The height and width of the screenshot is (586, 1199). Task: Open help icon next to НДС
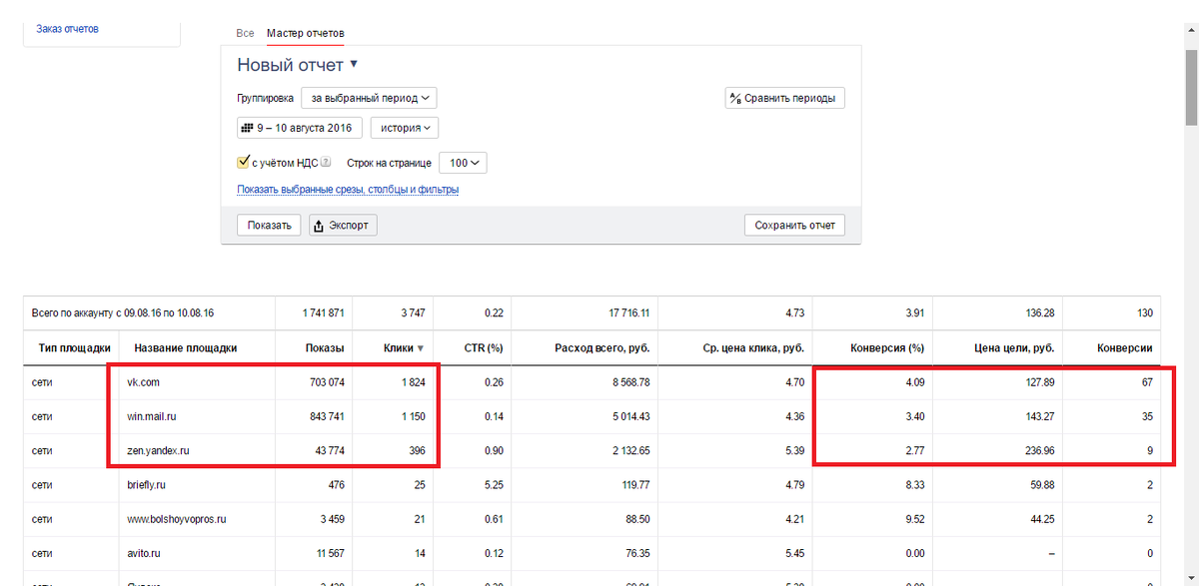[326, 163]
